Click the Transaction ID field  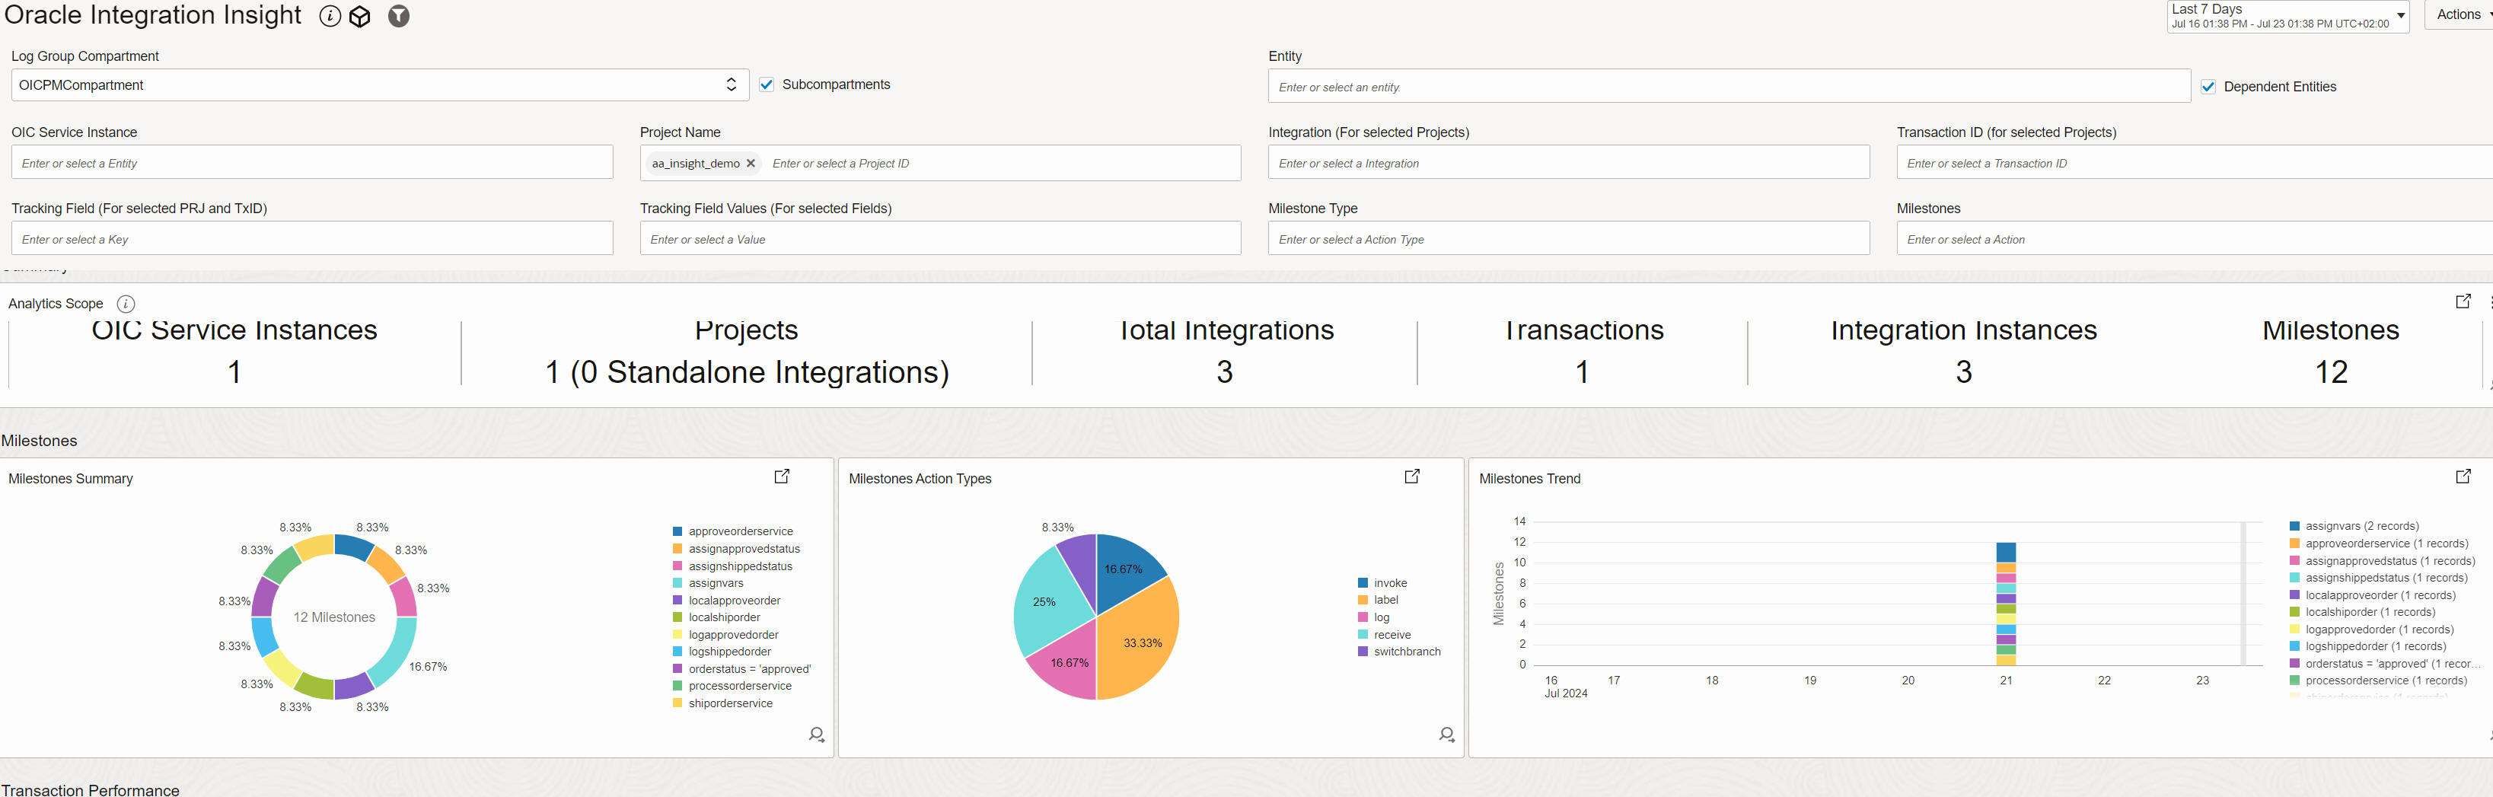point(2195,162)
